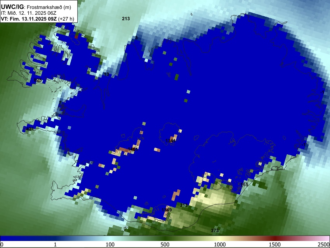330x248 pixels.
Task: Click the '1000' label on the color scale
Action: coord(220,245)
